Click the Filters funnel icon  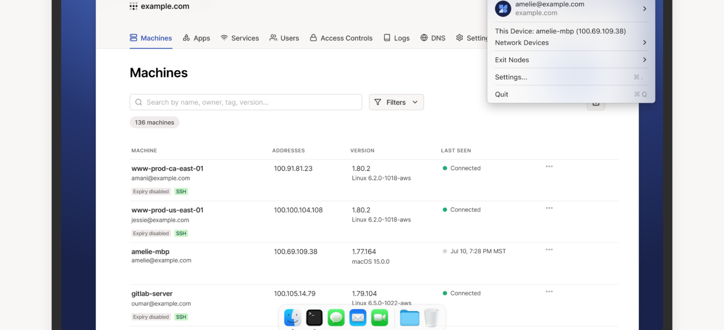[x=377, y=102]
